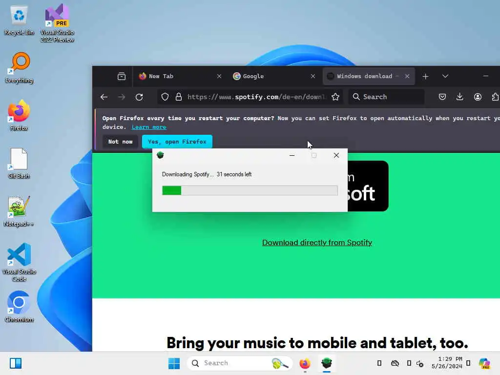Reload the Spotify download page
Viewport: 500px width, 375px height.
(x=139, y=97)
